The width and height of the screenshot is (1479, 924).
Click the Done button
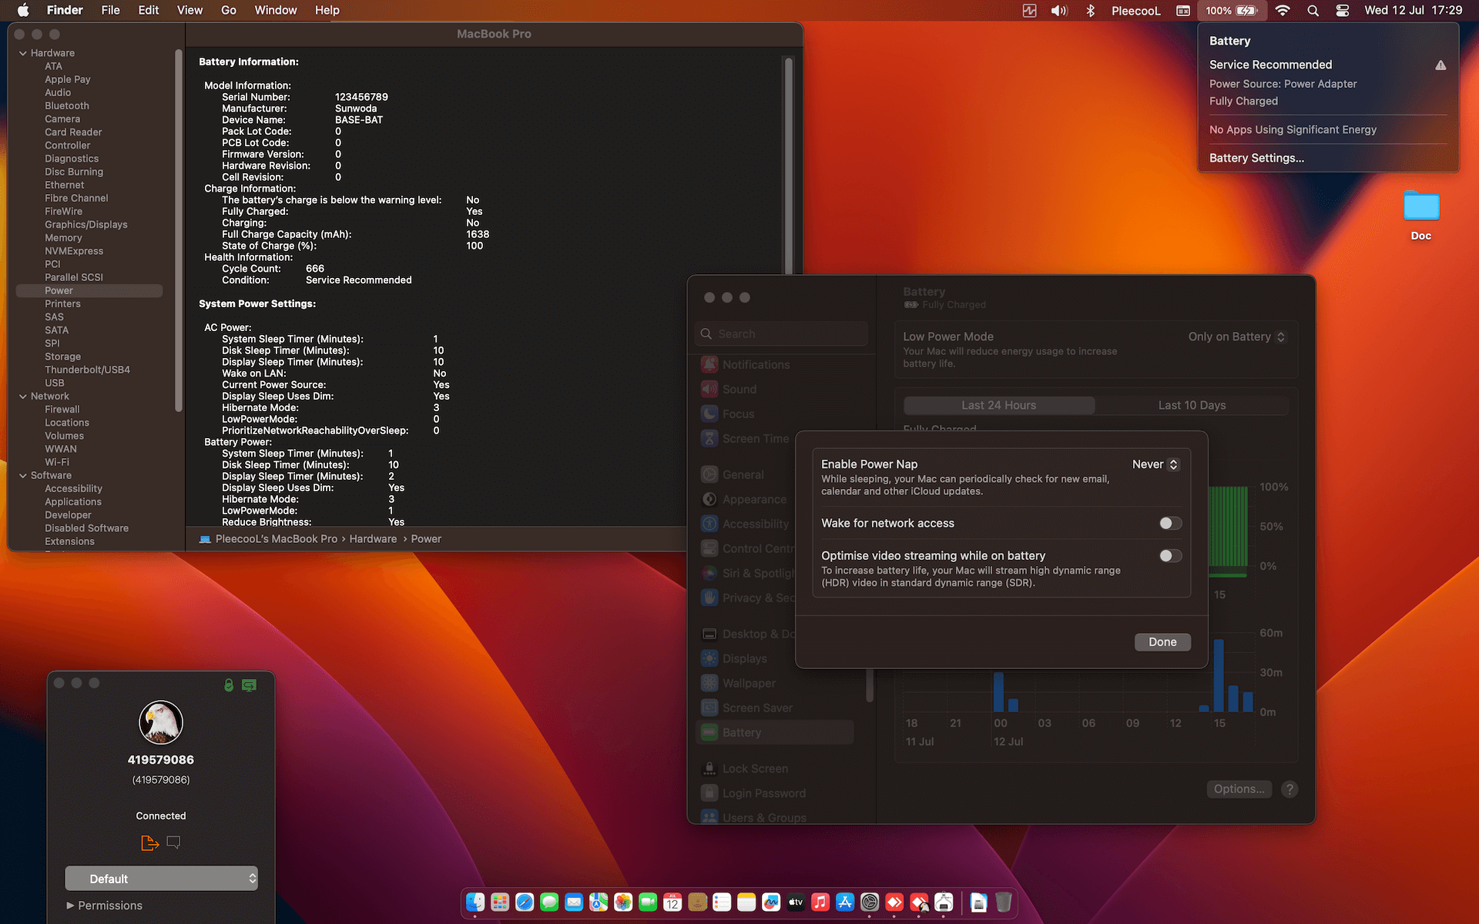pos(1162,642)
